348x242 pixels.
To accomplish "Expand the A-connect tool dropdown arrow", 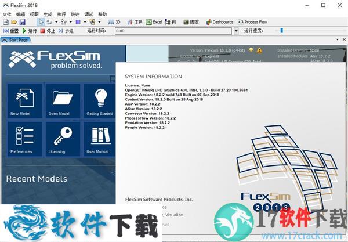I will (56, 22).
